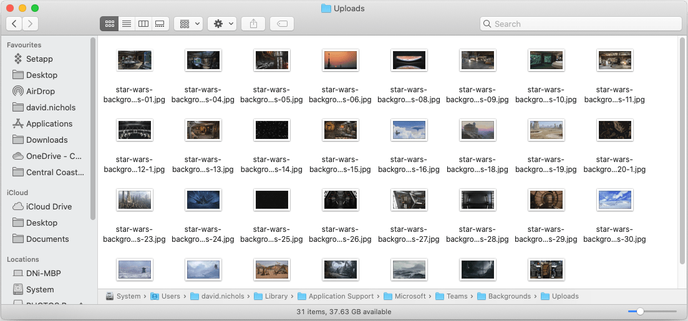Select the thumbnail for file ending s-15.jpg
This screenshot has height=321, width=688.
pyautogui.click(x=341, y=130)
